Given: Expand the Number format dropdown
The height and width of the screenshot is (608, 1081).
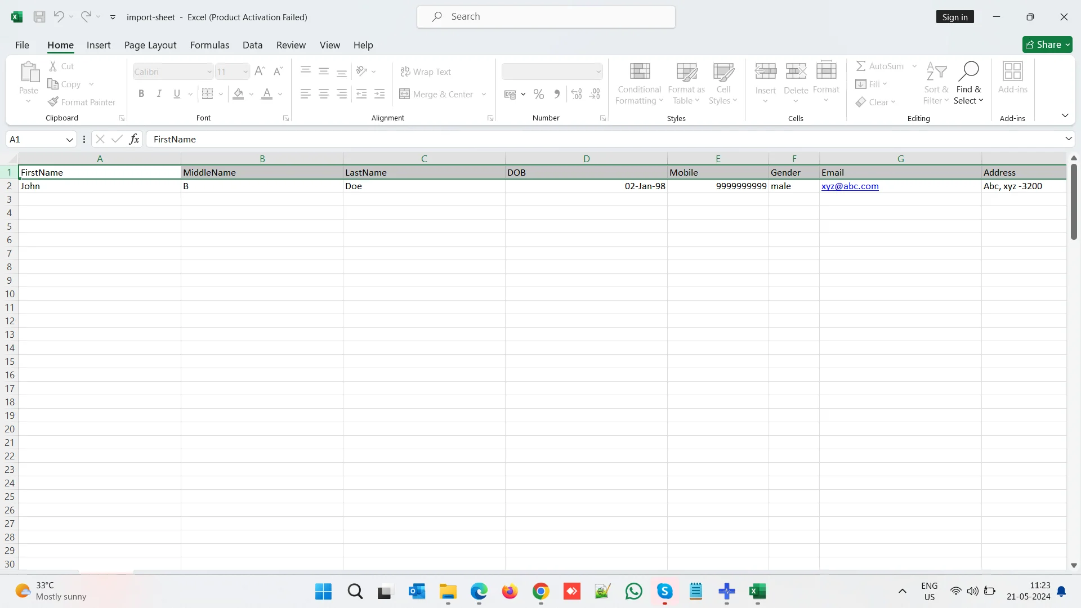Looking at the screenshot, I should (598, 71).
